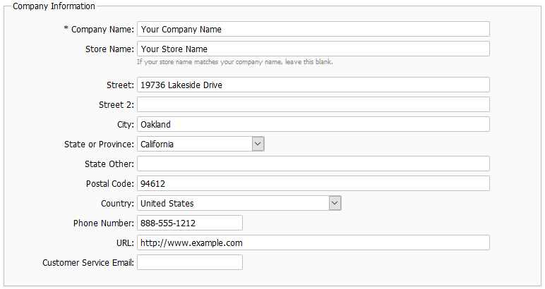Click the "Customer Service Email:" label text

tap(88, 262)
